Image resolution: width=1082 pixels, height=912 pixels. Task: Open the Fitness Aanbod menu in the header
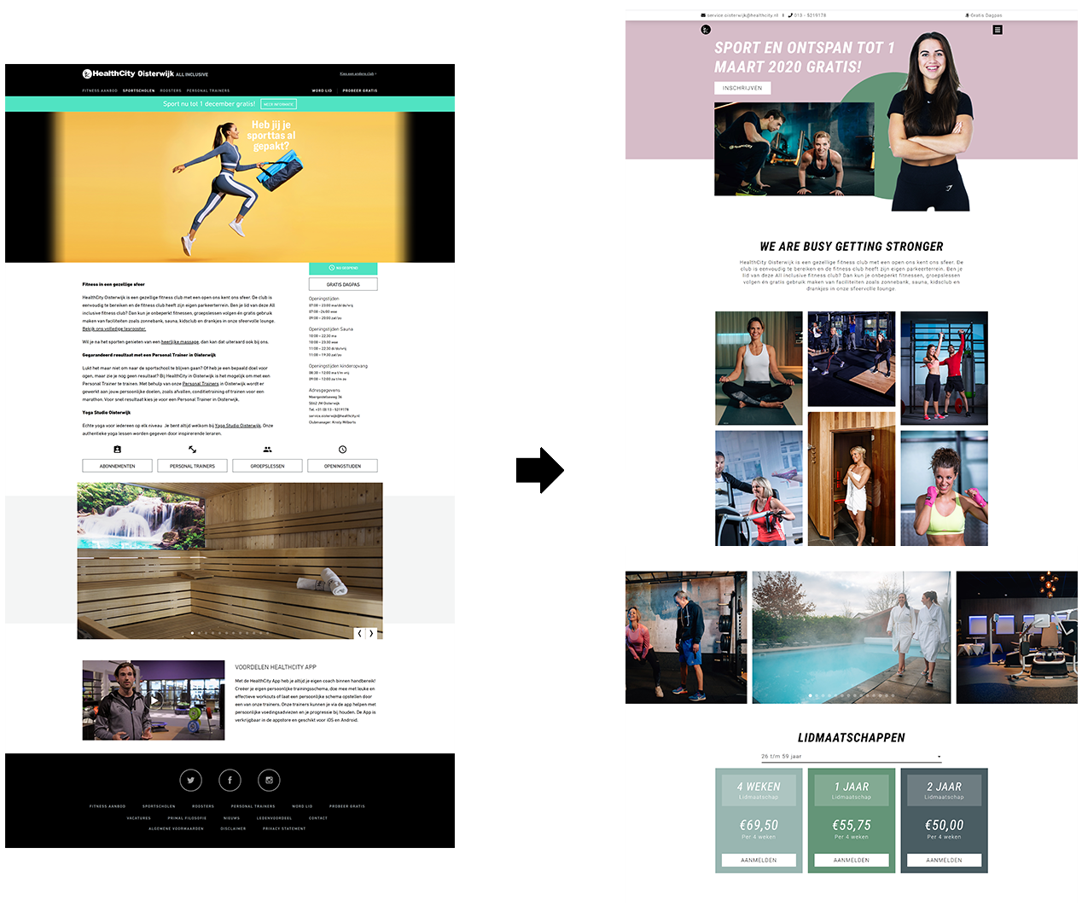point(100,90)
